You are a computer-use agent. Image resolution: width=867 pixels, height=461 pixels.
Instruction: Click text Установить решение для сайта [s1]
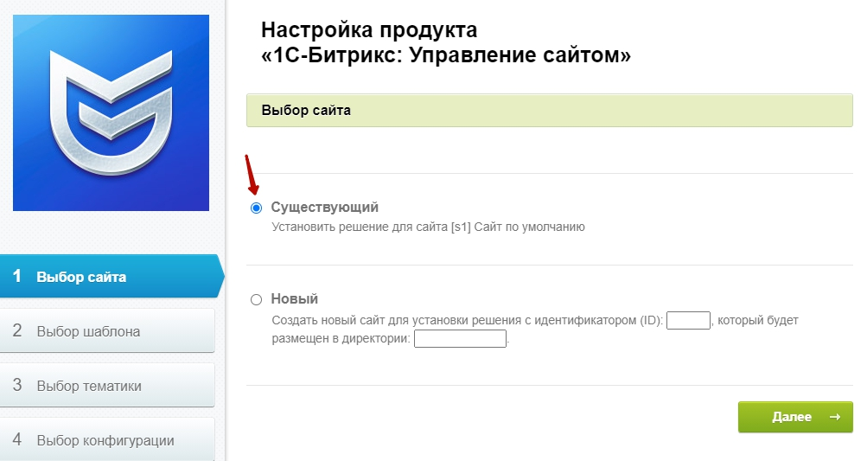coord(371,227)
